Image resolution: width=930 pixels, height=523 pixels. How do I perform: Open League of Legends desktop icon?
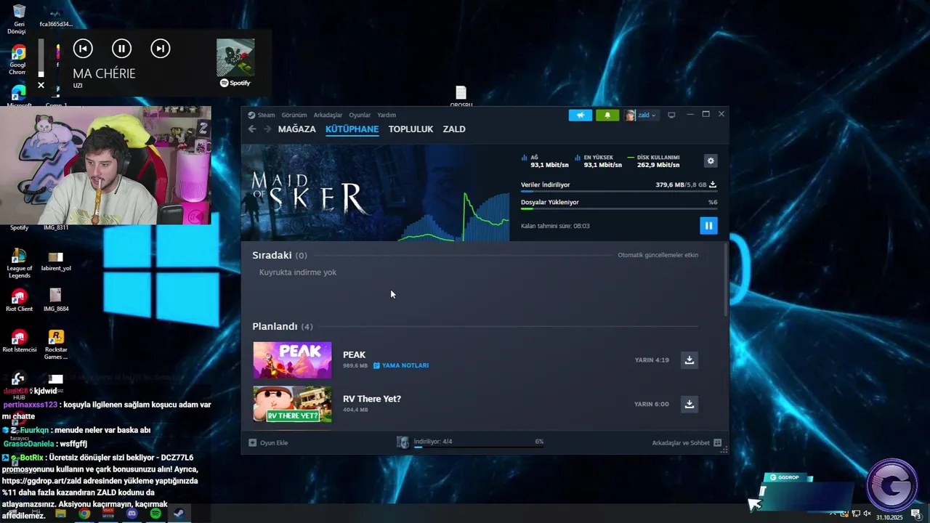tap(19, 263)
